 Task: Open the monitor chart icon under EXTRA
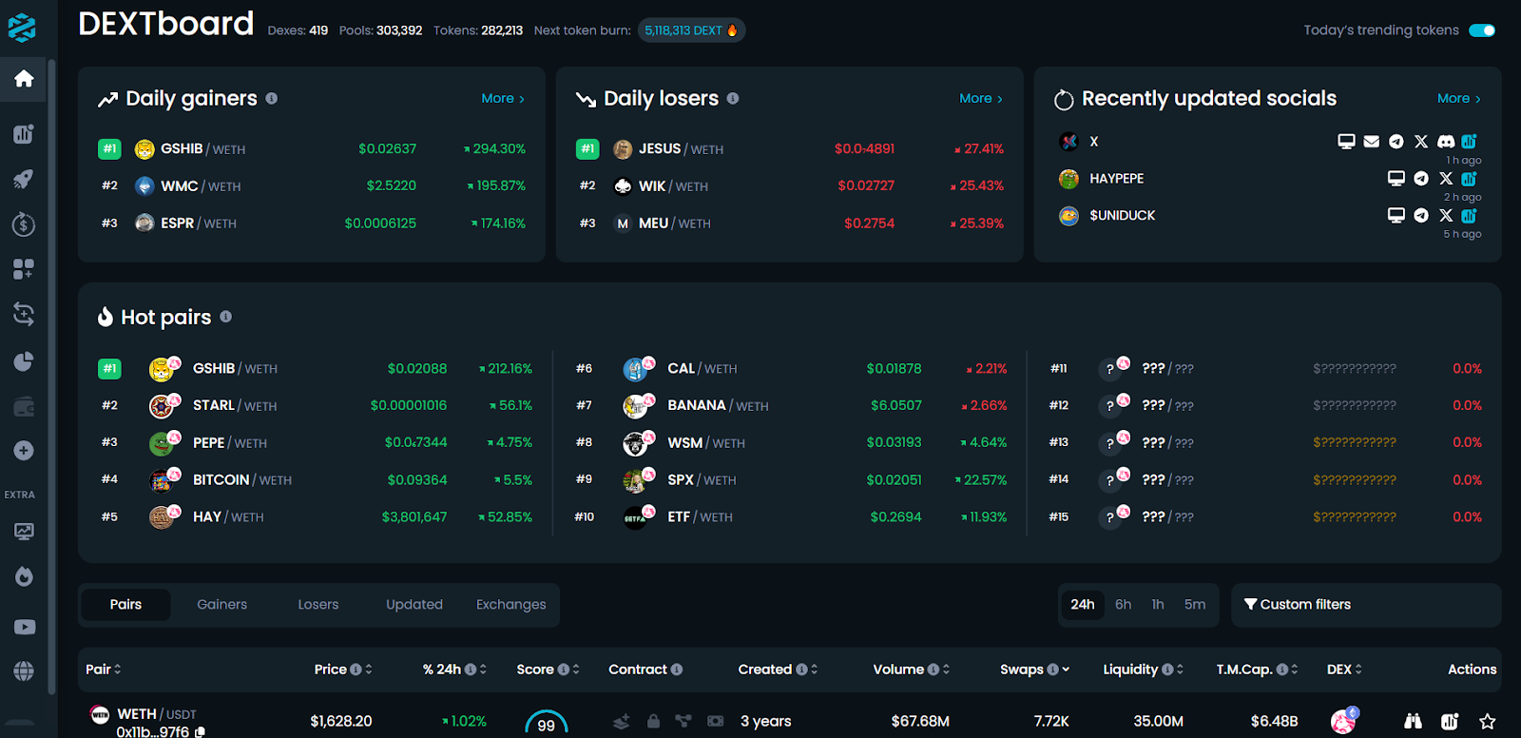click(x=24, y=532)
